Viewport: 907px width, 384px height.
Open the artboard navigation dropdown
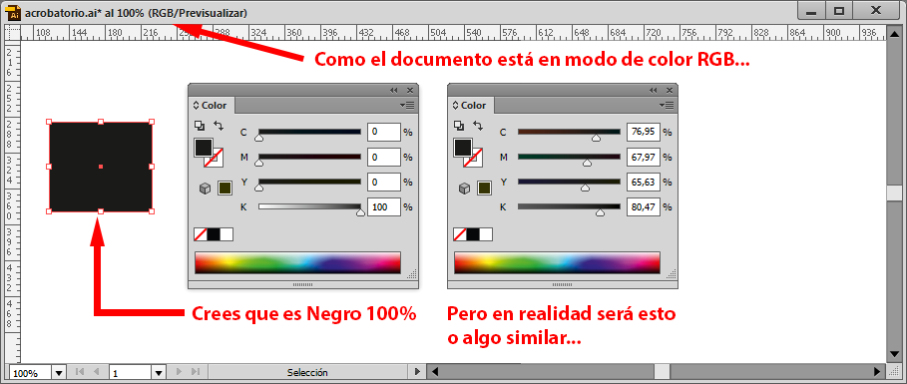(159, 372)
